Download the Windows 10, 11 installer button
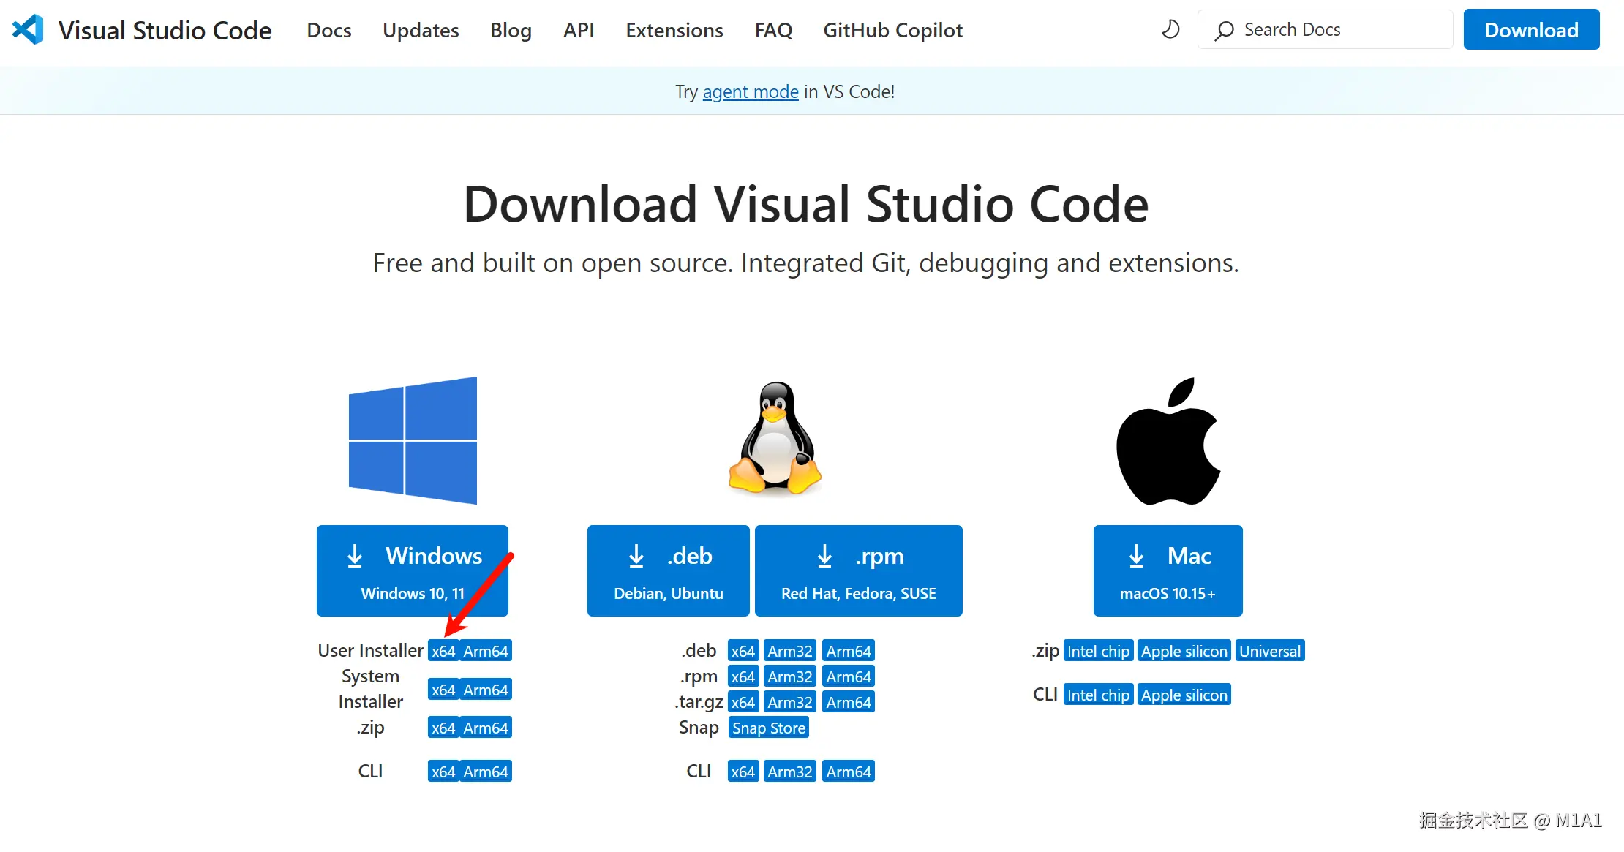Viewport: 1624px width, 852px height. [x=412, y=570]
